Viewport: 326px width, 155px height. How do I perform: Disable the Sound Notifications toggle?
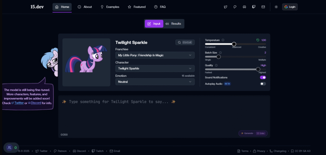[x=263, y=77]
